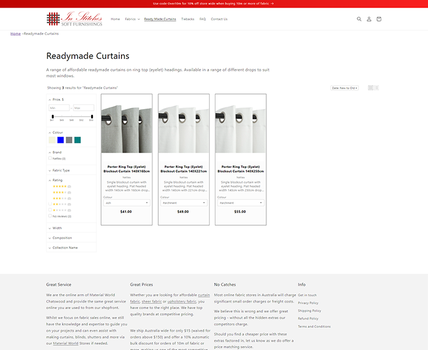This screenshot has height=350, width=428.
Task: Tick the one star rating checkbox
Action: point(50,210)
